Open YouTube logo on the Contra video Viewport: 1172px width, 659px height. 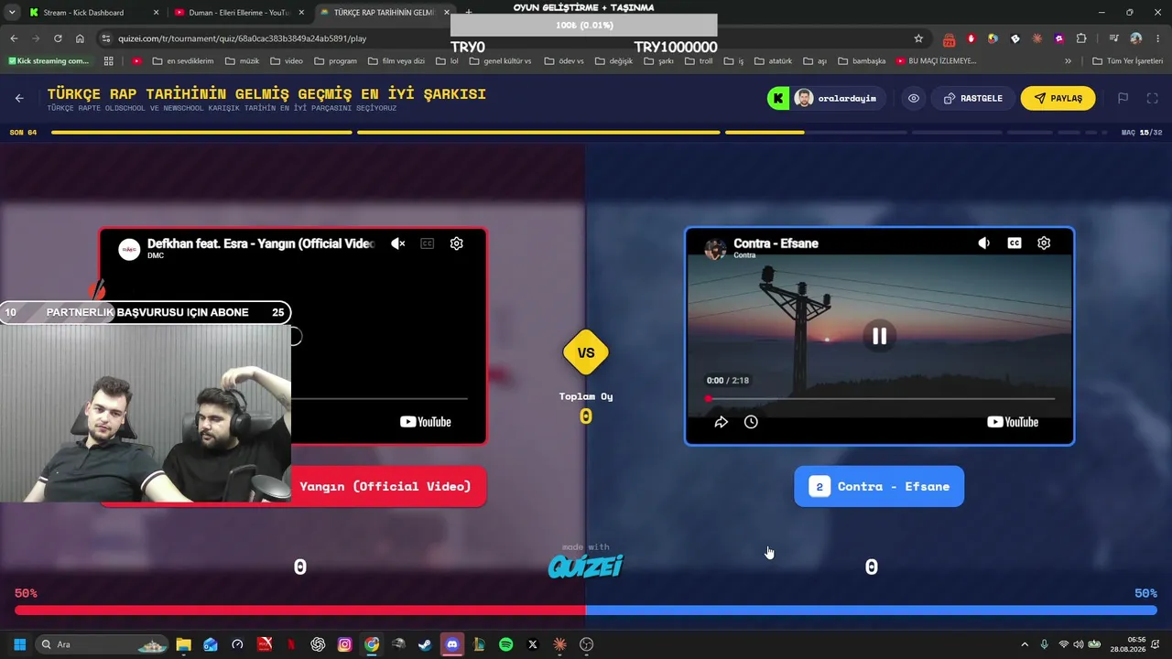tap(1013, 422)
